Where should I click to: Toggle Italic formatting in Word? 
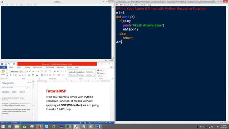[x=13, y=75]
